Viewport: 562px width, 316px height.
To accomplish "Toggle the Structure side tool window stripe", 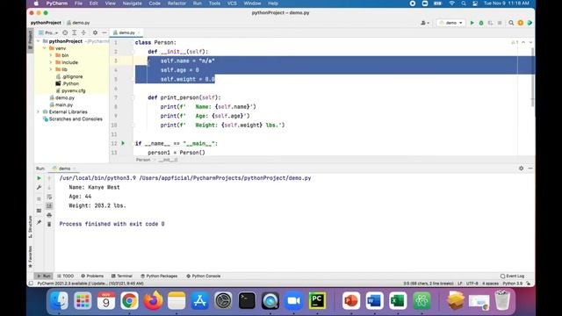I will tap(30, 227).
